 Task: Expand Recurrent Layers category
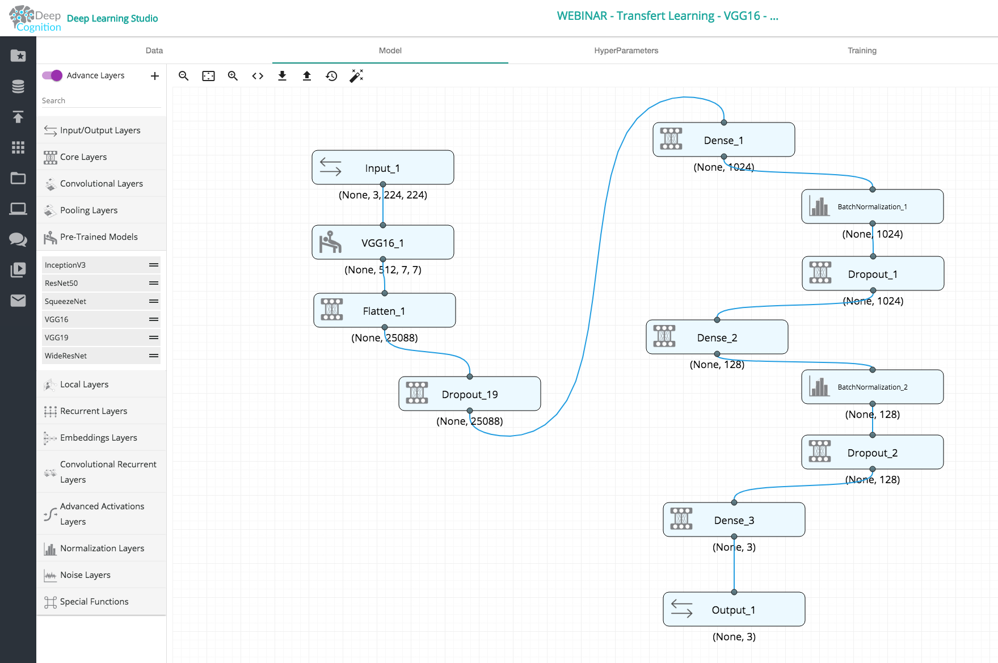point(102,411)
